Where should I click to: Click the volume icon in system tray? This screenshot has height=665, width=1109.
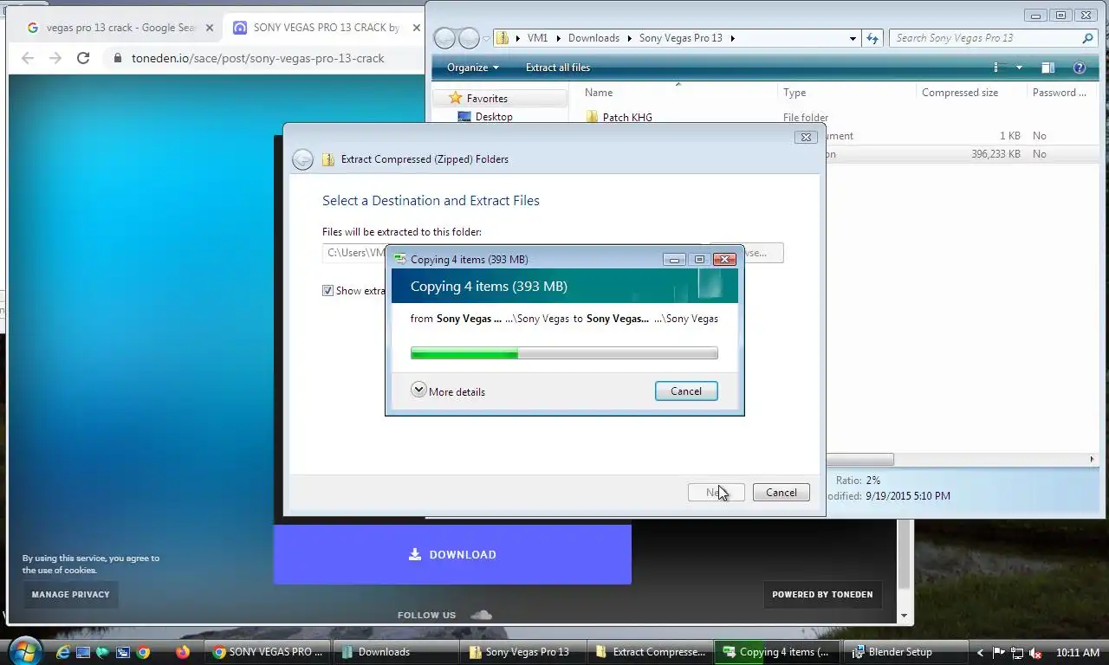tap(1034, 653)
